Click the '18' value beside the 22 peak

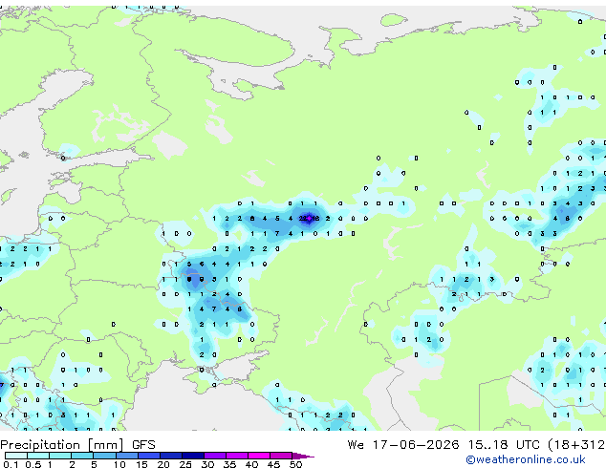coord(315,219)
